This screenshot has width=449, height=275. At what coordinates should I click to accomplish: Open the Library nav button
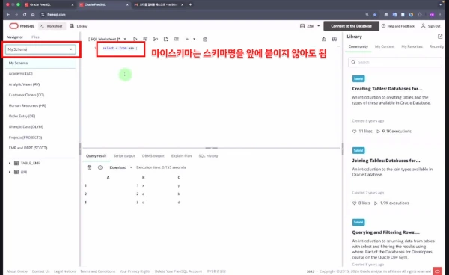coord(79,26)
